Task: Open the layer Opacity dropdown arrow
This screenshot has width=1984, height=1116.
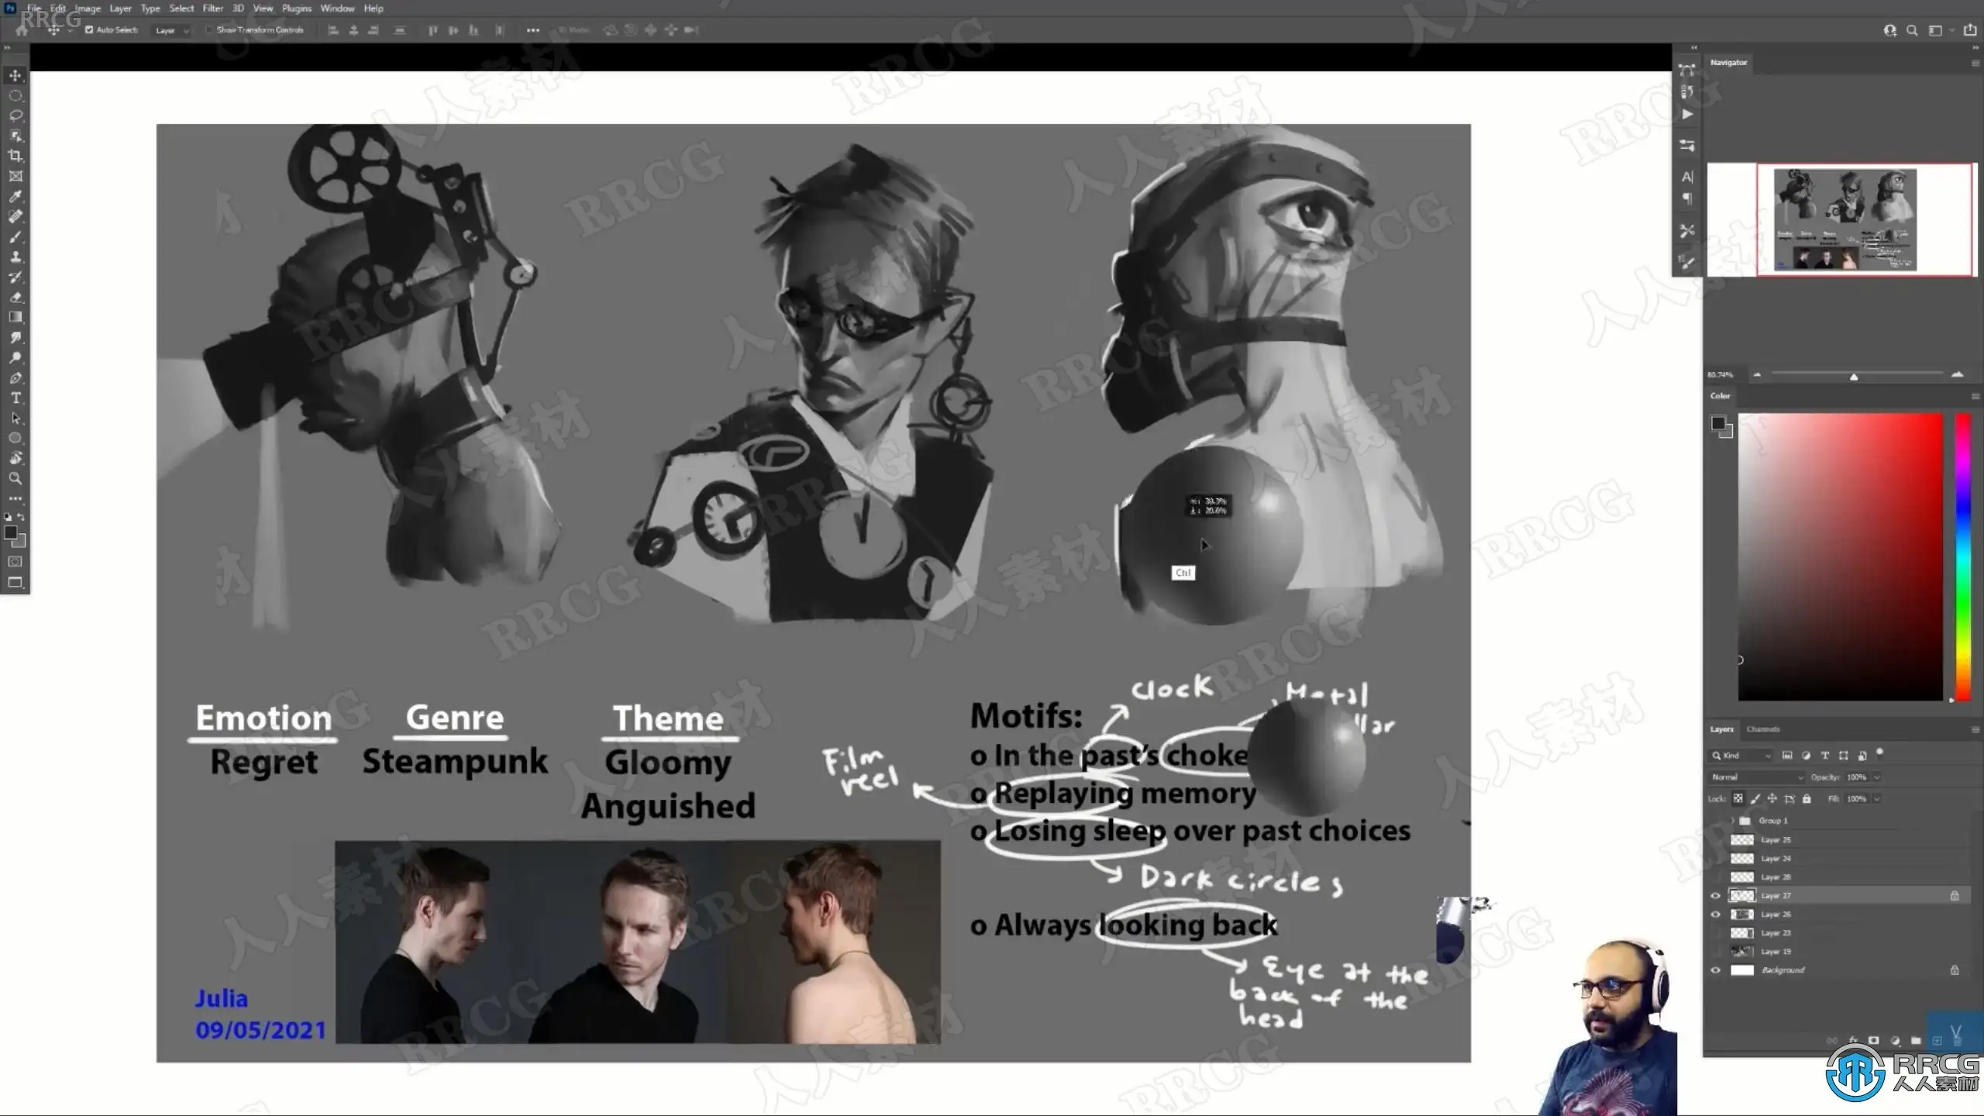Action: coord(1877,777)
